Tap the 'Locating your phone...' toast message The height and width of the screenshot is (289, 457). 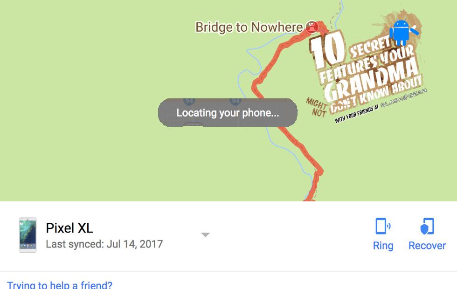pos(228,113)
